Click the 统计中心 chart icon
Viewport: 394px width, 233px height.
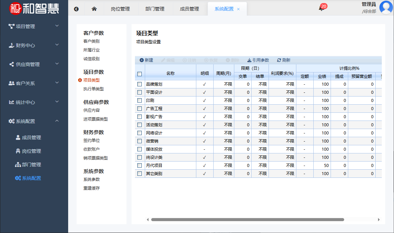[11, 102]
